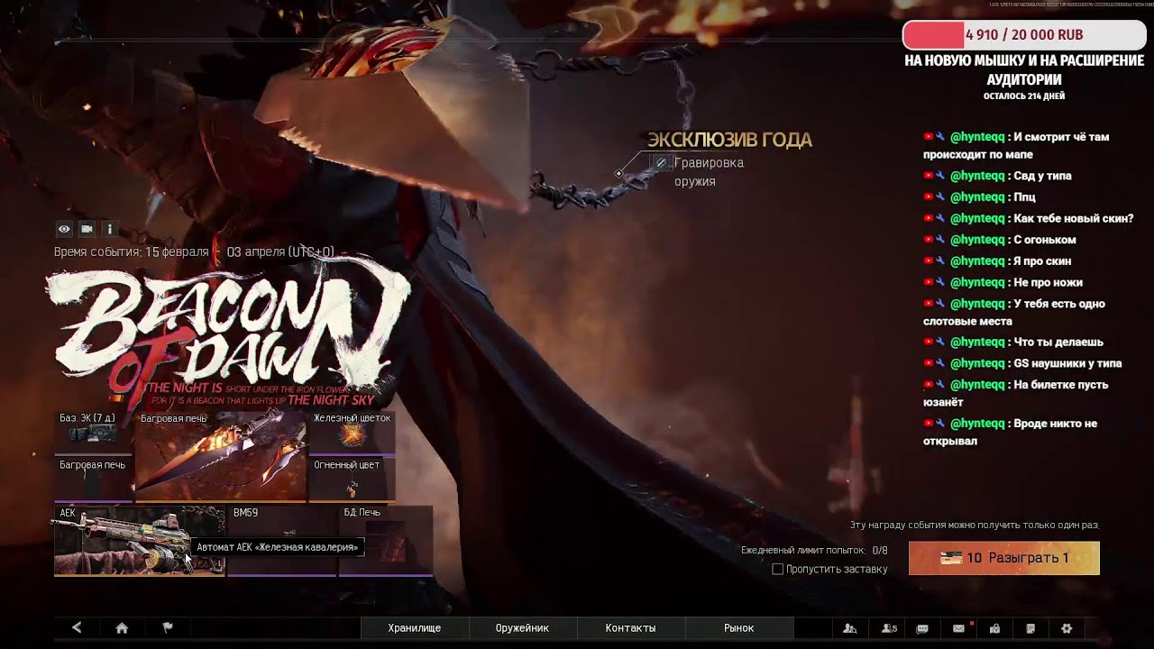
Task: Click the Гравировка оружия label
Action: 709,172
